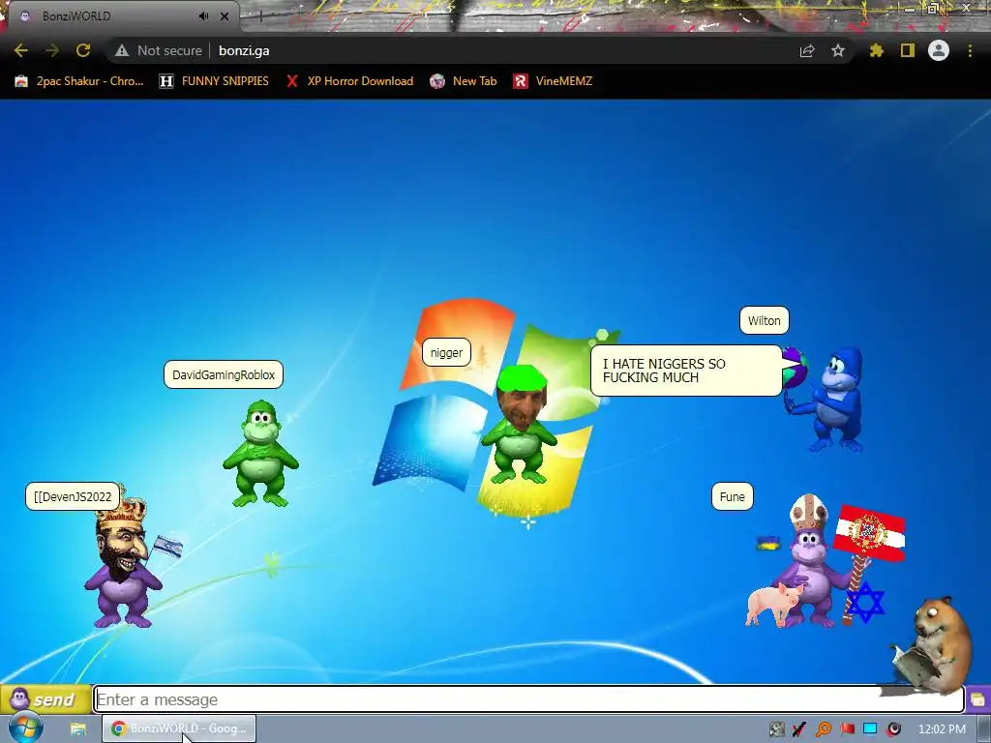991x743 pixels.
Task: Go back using the browser back arrow
Action: pos(21,50)
